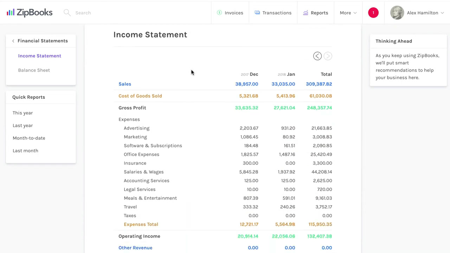Open the Sales row link
Image resolution: width=450 pixels, height=253 pixels.
125,84
